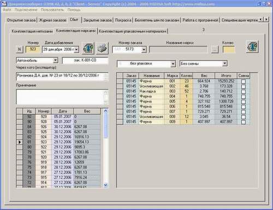
Task: Open the Комплектация метизами tab
Action: pyautogui.click(x=32, y=31)
